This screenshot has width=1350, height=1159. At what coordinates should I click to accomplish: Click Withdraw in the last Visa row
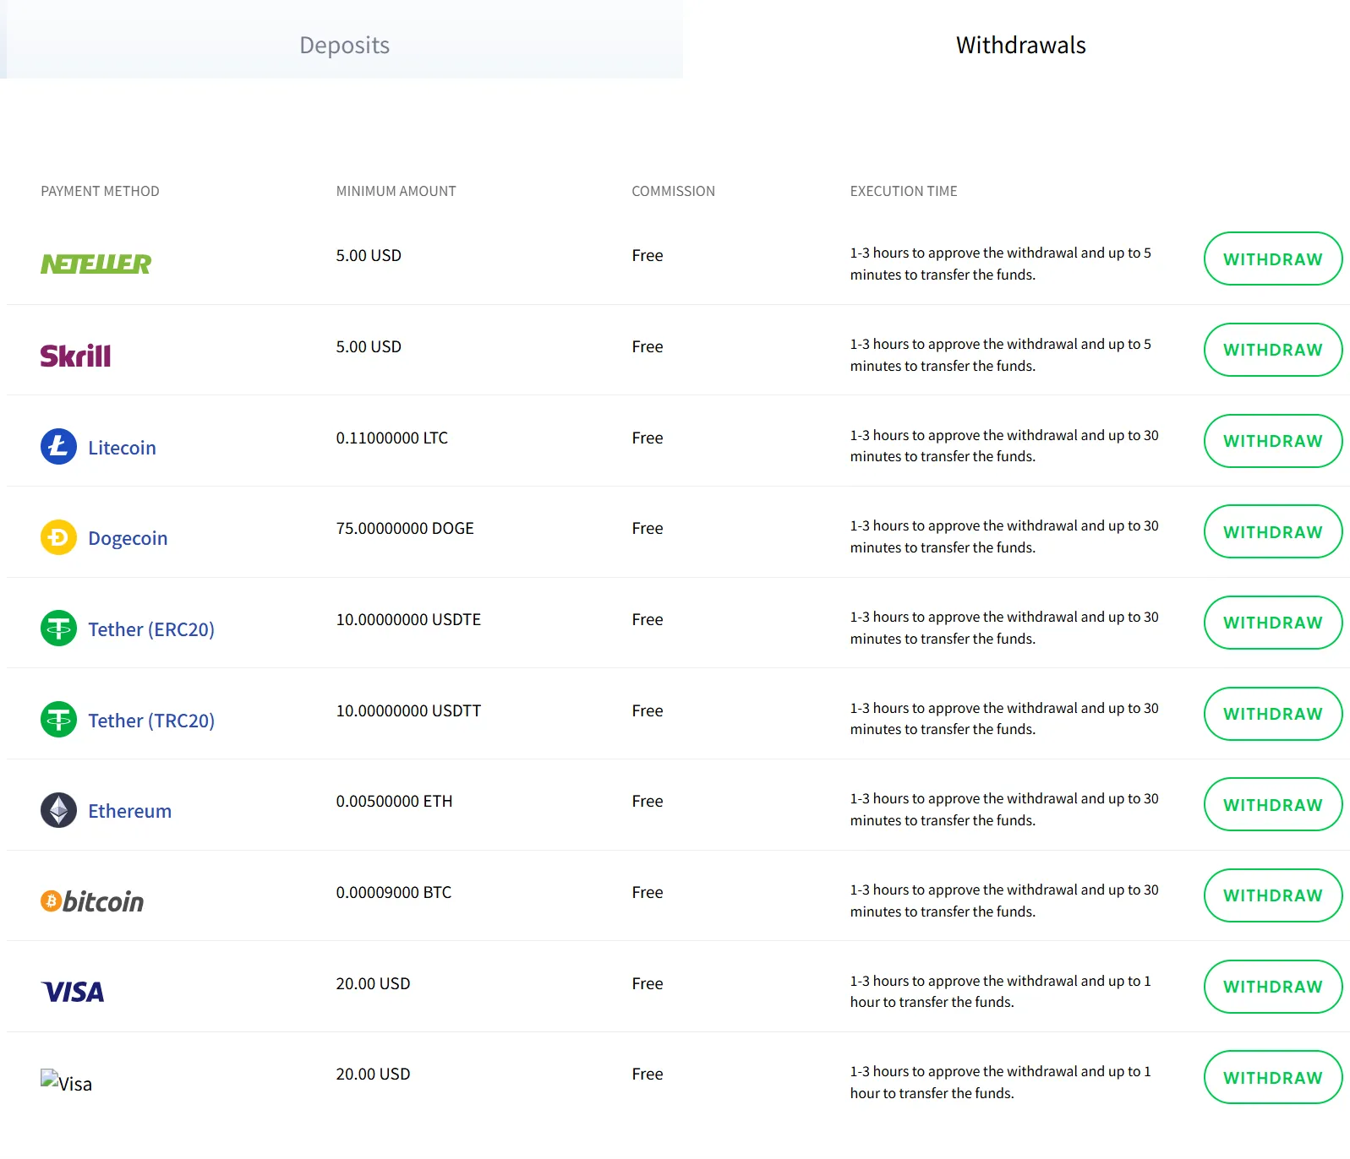click(1272, 1077)
